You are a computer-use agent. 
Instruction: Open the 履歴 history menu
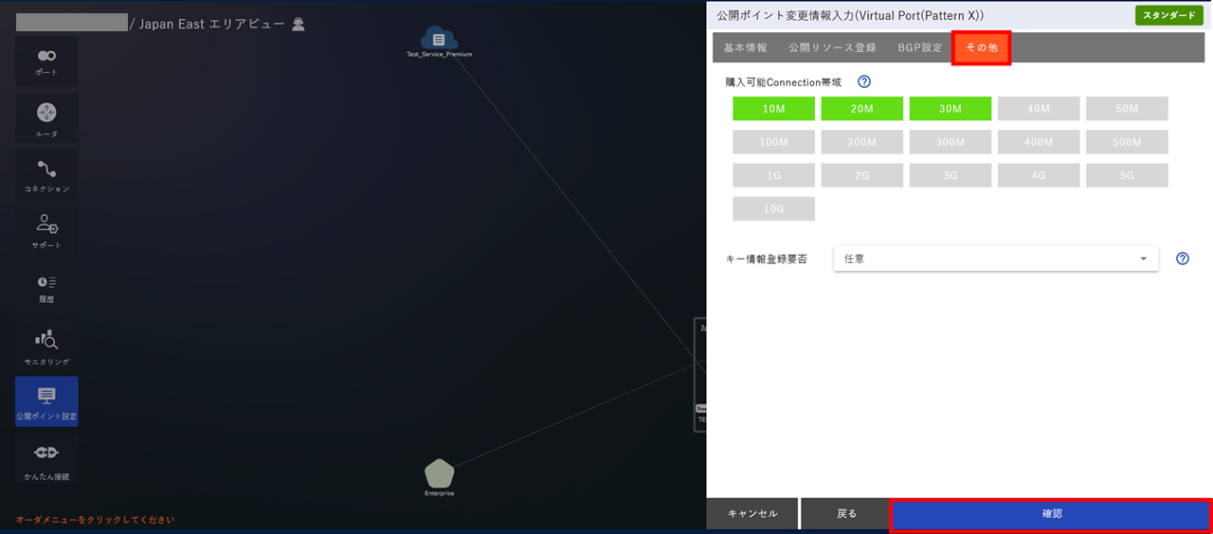point(46,287)
